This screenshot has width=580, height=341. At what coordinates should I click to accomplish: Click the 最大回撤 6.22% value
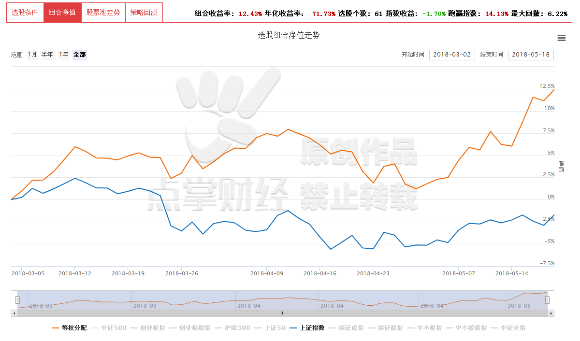click(557, 14)
